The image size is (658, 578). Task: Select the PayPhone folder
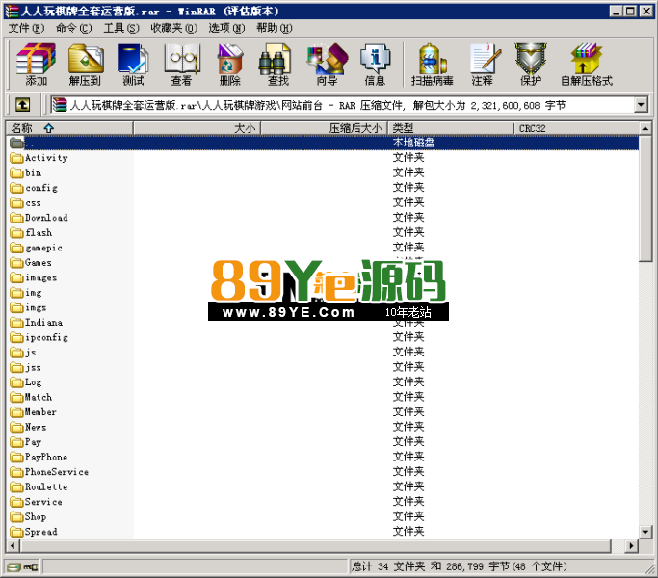pos(39,458)
